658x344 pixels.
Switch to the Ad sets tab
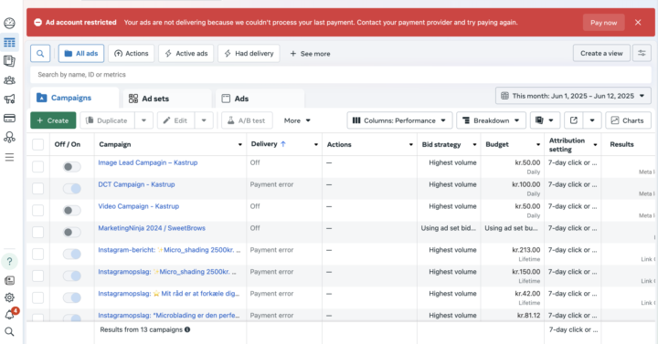167,99
